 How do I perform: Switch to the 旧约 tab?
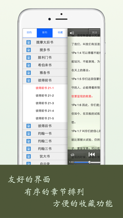point(29,33)
